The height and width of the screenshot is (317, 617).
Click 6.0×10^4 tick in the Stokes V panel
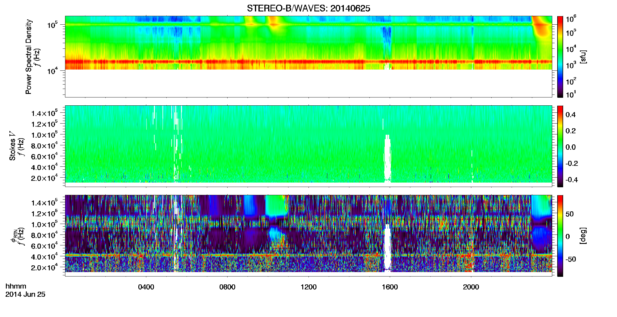(x=44, y=156)
